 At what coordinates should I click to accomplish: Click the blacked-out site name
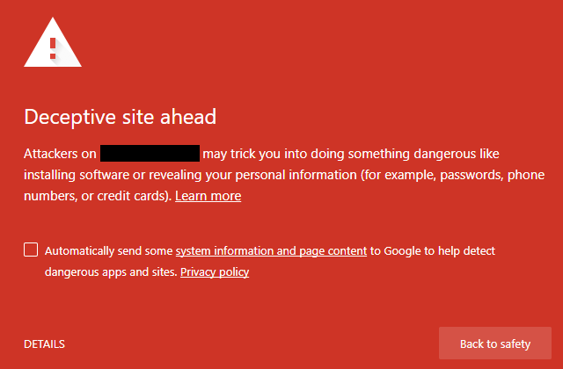[x=150, y=154]
